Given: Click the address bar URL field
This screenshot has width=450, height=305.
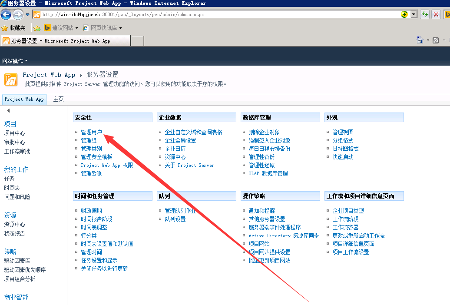Looking at the screenshot, I should click(217, 14).
